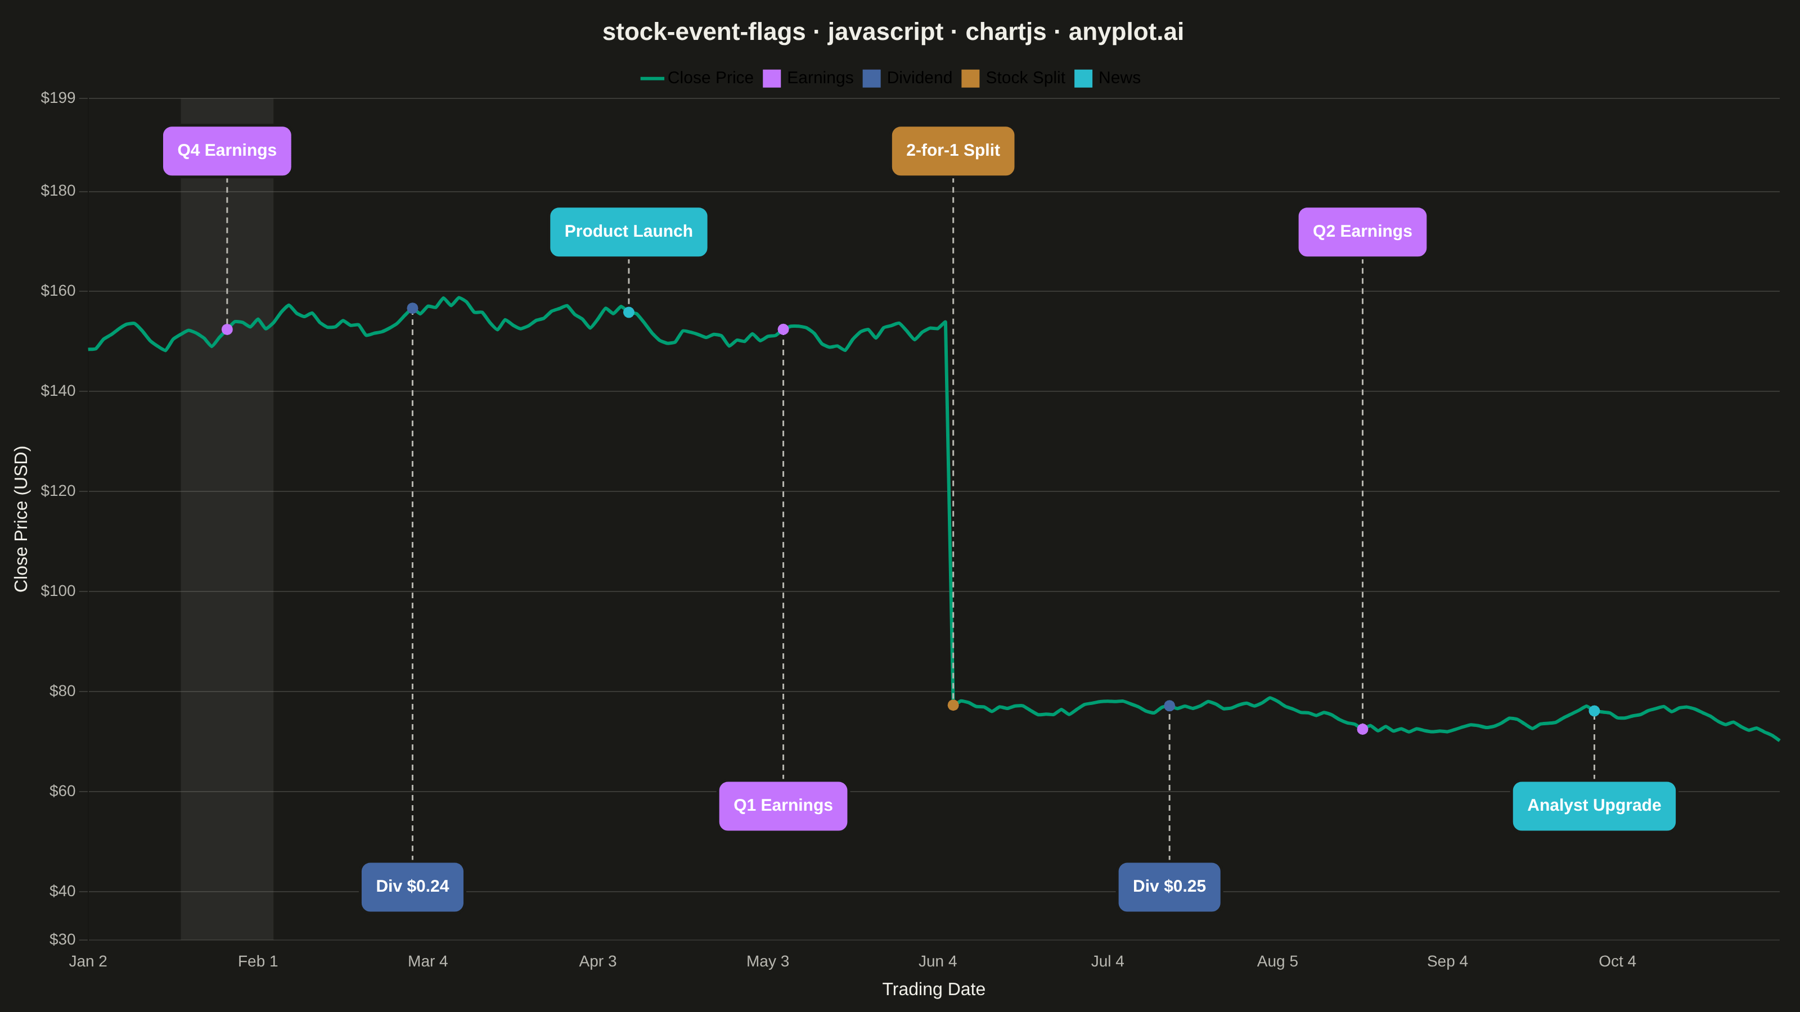The height and width of the screenshot is (1012, 1800).
Task: Click the "$140" y-axis label
Action: pyautogui.click(x=58, y=390)
